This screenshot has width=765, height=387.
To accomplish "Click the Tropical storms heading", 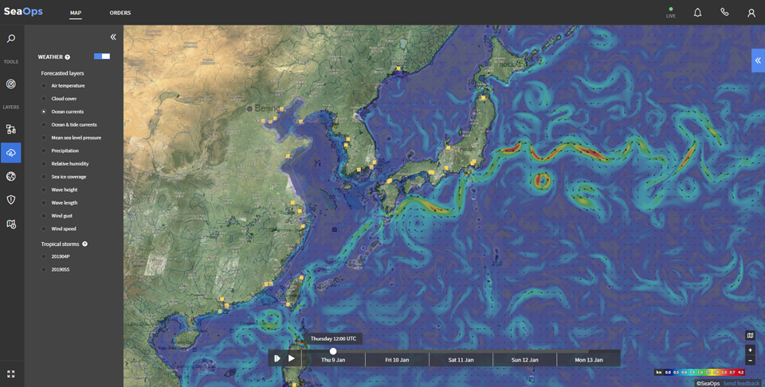I will pyautogui.click(x=60, y=244).
